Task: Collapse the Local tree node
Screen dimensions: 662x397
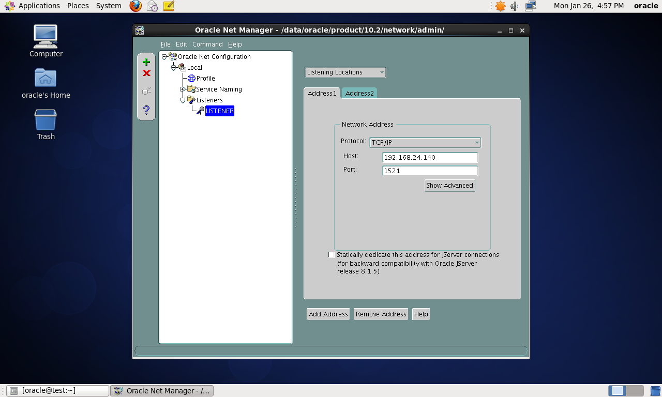Action: coord(174,68)
